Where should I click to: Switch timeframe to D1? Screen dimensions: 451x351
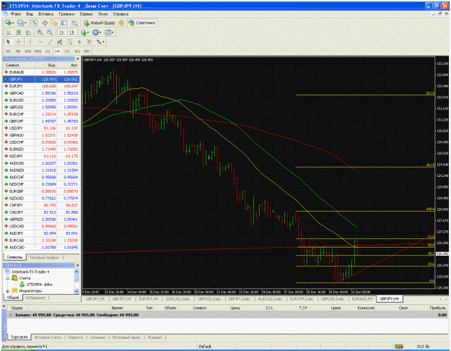(x=67, y=51)
